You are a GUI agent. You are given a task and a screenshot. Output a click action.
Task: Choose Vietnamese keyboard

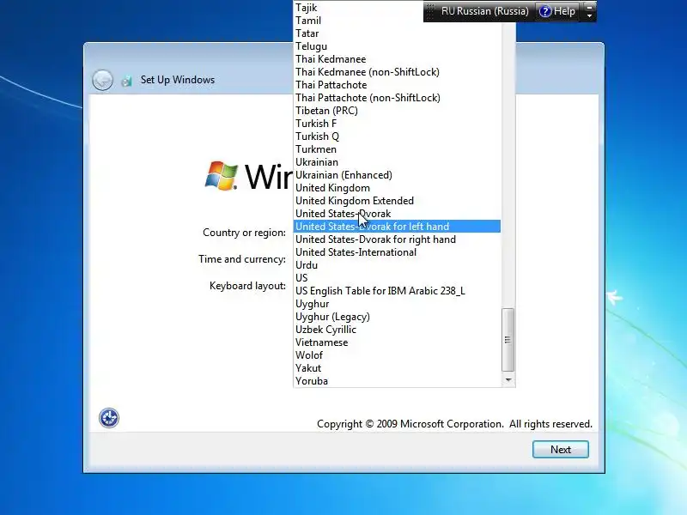click(x=397, y=342)
